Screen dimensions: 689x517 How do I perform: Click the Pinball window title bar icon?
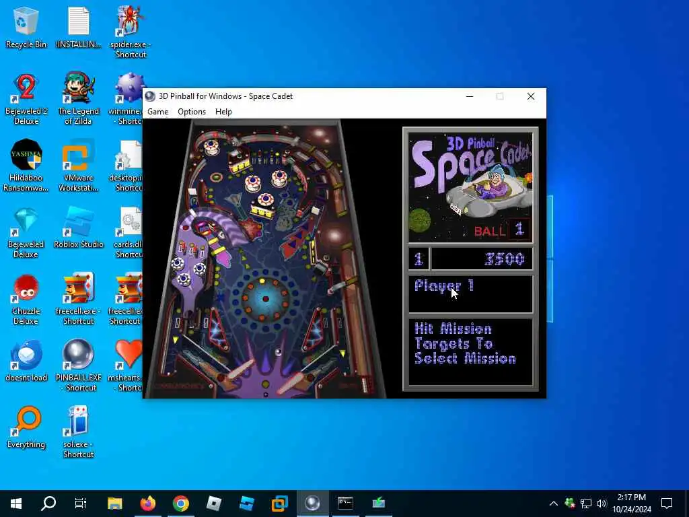click(150, 96)
